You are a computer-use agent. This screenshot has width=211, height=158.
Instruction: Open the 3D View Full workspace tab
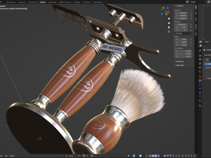pos(11,2)
